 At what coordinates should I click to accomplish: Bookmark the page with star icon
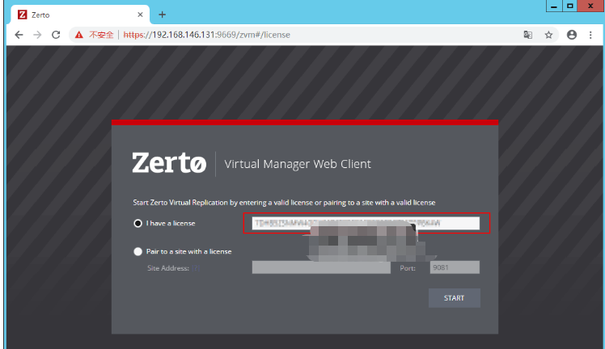[x=548, y=35]
